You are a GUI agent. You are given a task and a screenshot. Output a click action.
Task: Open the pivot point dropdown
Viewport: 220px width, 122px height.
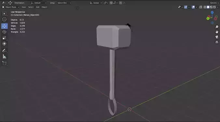(106, 3)
